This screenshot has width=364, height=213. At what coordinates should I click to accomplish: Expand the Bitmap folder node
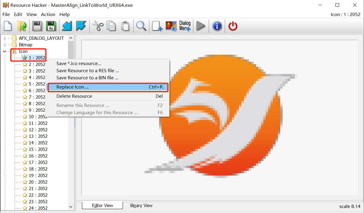(x=5, y=45)
